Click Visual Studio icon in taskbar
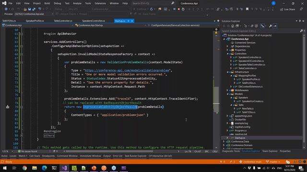The width and height of the screenshot is (307, 172). pos(64,168)
